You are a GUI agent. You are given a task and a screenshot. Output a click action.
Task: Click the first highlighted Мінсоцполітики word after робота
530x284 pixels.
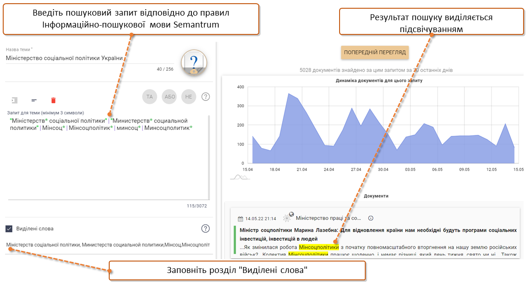319,247
